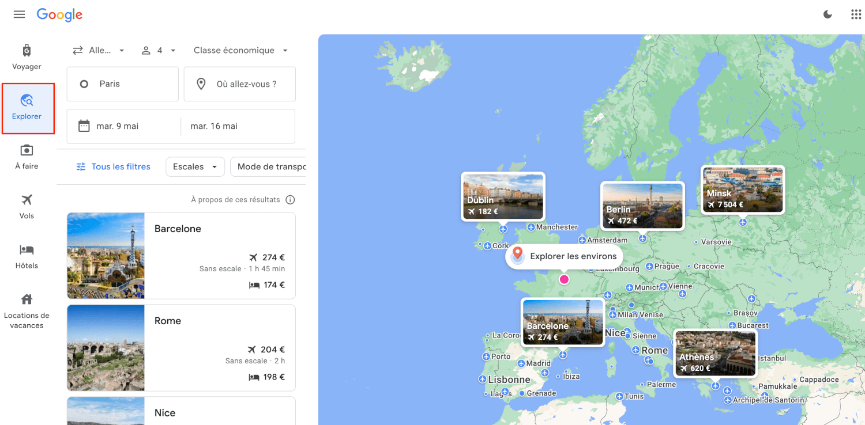
Task: Pick the return date mar. 16 mai
Action: [214, 126]
